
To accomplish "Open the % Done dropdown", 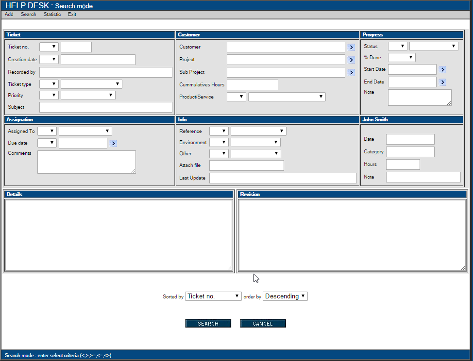I will click(402, 57).
